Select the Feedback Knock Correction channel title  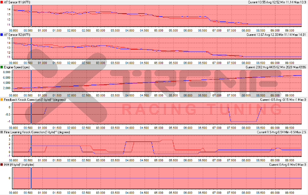34,100
